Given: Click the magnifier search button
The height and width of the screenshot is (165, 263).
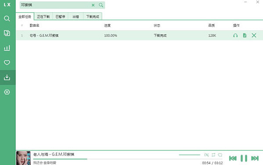Looking at the screenshot, I should (101, 5).
